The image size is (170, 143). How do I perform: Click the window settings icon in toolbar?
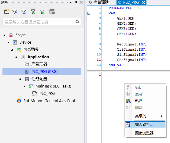pyautogui.click(x=52, y=12)
